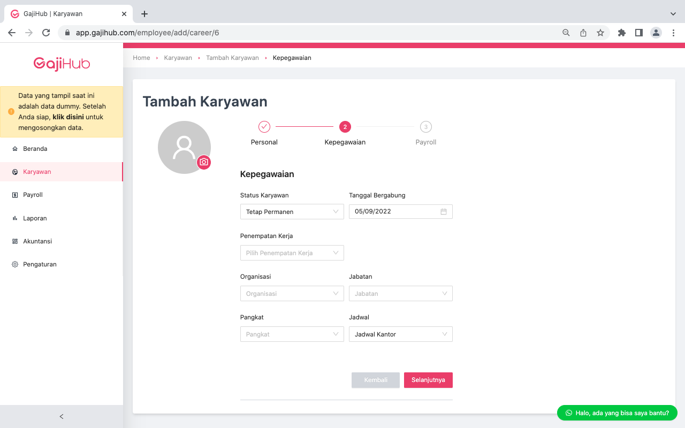Click the Selanjutnya button
This screenshot has height=428, width=685.
pos(428,380)
